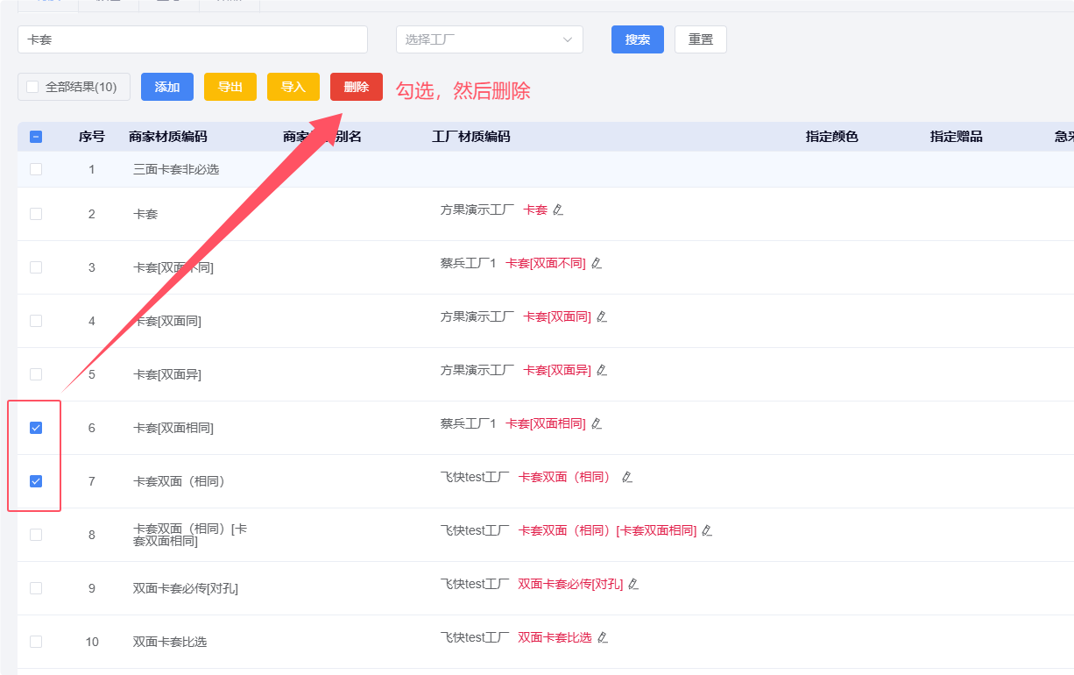Click edit pencil icon beside 卡套 in row 2
1074x675 pixels.
[558, 210]
